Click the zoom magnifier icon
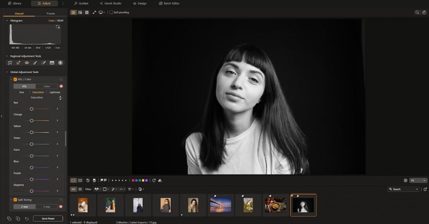 click(417, 13)
